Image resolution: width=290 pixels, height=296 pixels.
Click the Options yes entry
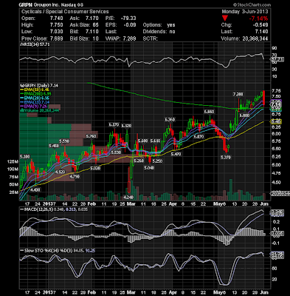(159, 25)
